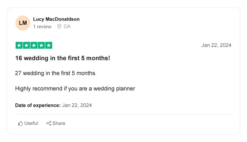Click the bold "Date of experience:" label

[x=38, y=105]
